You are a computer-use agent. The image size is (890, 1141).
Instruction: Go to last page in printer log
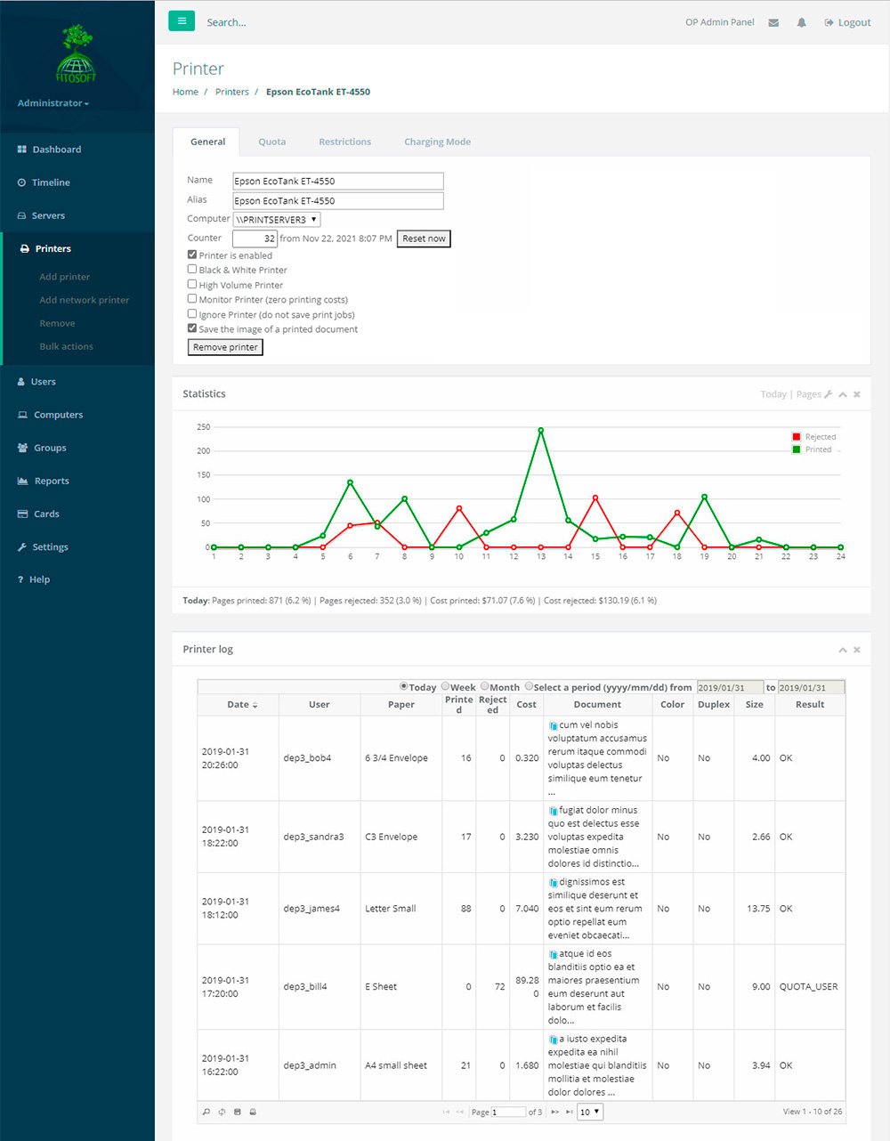569,1112
